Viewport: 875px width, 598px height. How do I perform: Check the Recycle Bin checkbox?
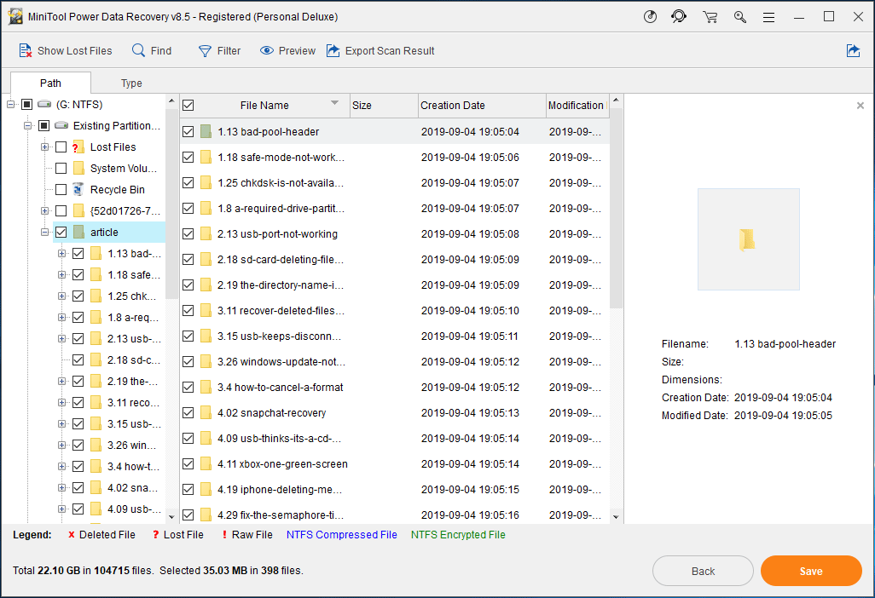click(61, 190)
